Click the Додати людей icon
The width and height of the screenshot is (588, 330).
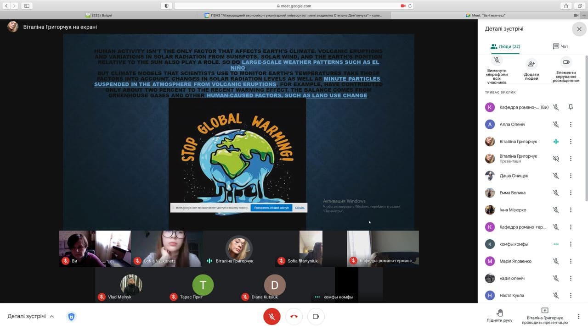pos(531,63)
